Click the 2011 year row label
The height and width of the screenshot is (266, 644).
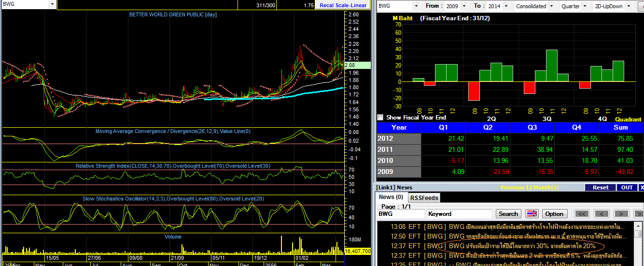coord(399,149)
